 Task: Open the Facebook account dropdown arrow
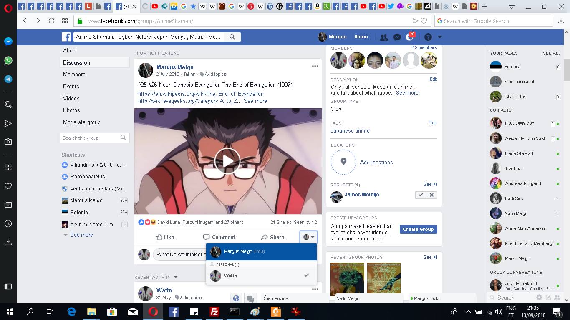pos(439,37)
